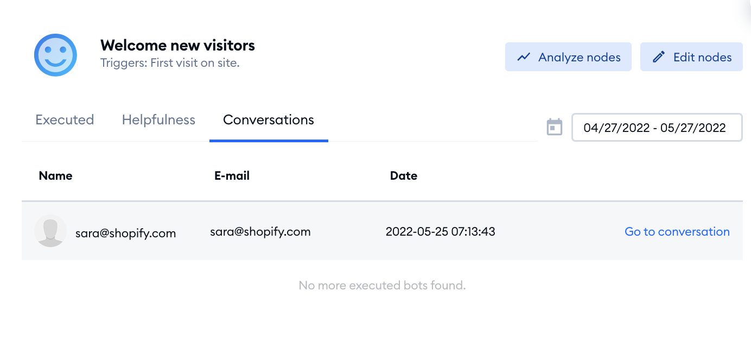Viewport: 751px width, 341px height.
Task: Click the Welcome new visitors title
Action: click(x=177, y=45)
